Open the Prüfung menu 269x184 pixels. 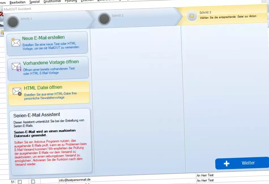point(71,1)
